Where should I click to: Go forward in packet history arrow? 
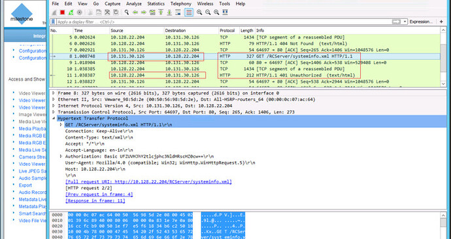coord(144,12)
